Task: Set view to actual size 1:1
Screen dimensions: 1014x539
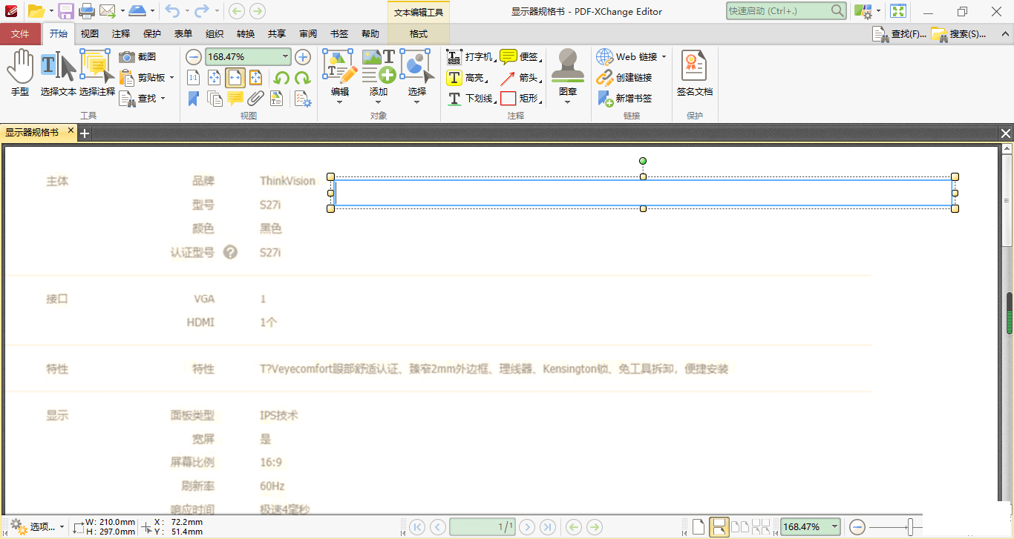Action: (x=193, y=78)
